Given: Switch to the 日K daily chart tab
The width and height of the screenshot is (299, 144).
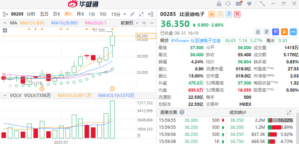Looking at the screenshot, I should 57,14.
